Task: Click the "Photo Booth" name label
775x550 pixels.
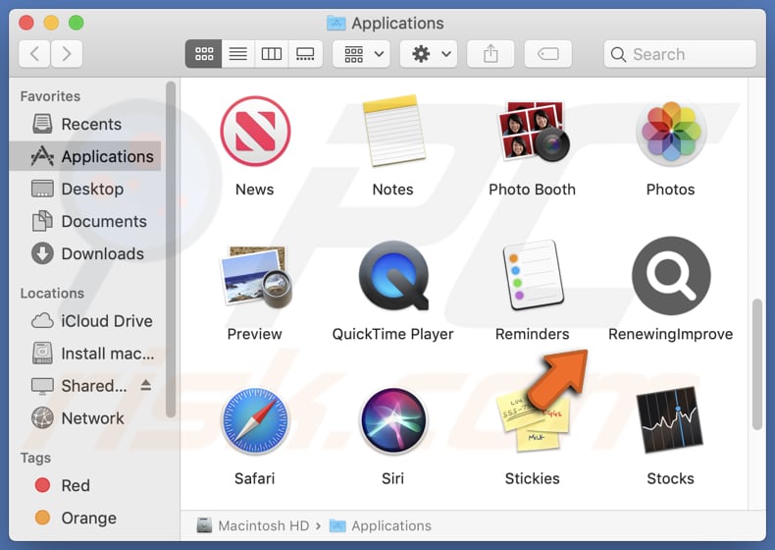Action: (x=533, y=190)
